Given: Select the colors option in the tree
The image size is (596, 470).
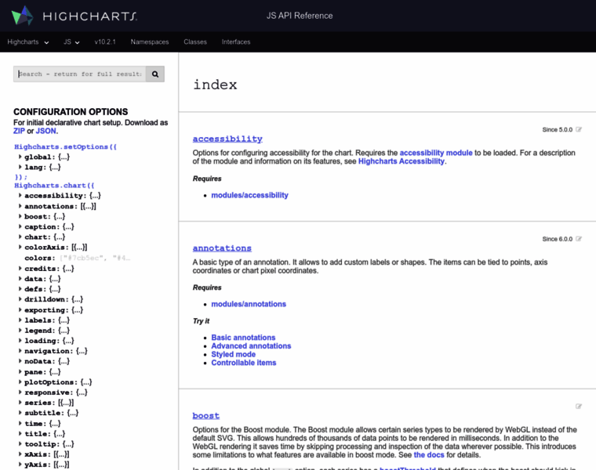Looking at the screenshot, I should tap(39, 258).
